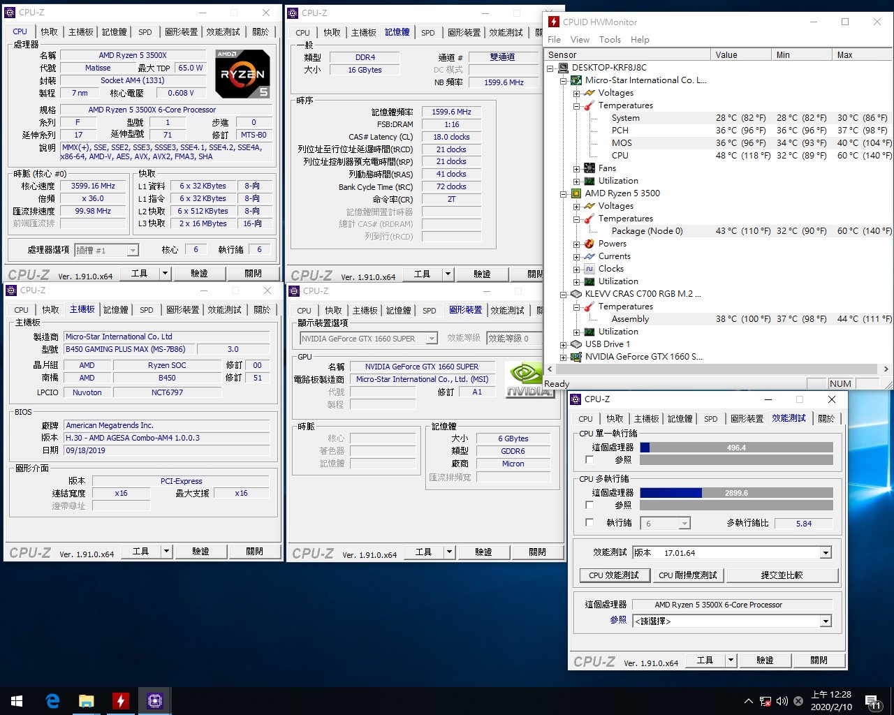The image size is (894, 715).
Task: Tick the 執行緒 threads checkbox
Action: click(x=589, y=522)
